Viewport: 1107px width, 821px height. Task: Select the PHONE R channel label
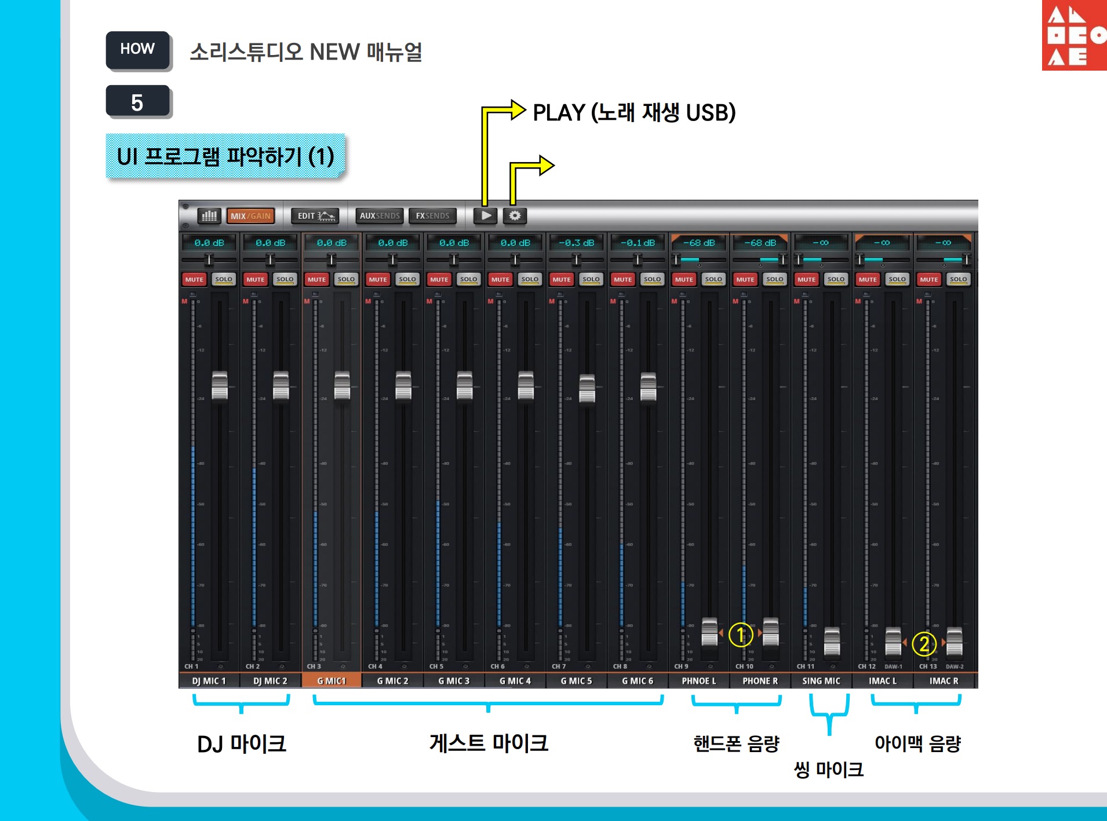760,681
